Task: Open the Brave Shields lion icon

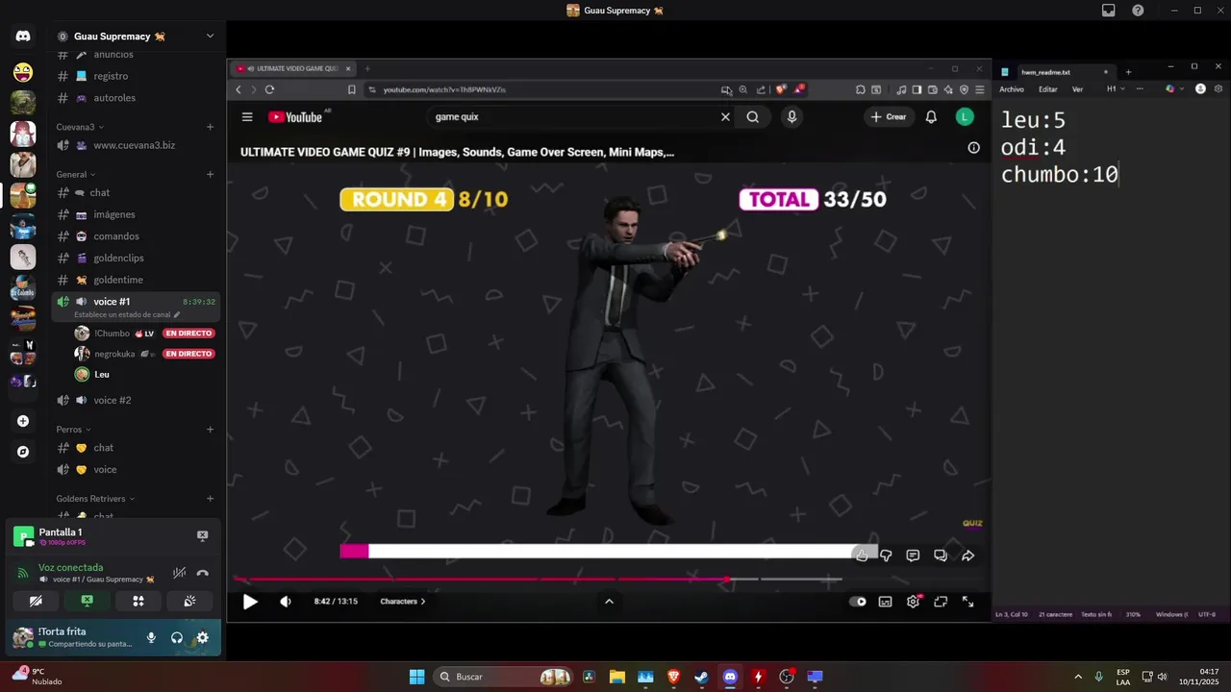Action: 781,89
